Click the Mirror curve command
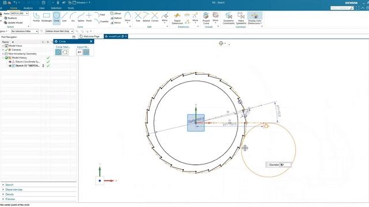Viewport: 369px width, 207px height. point(115,23)
